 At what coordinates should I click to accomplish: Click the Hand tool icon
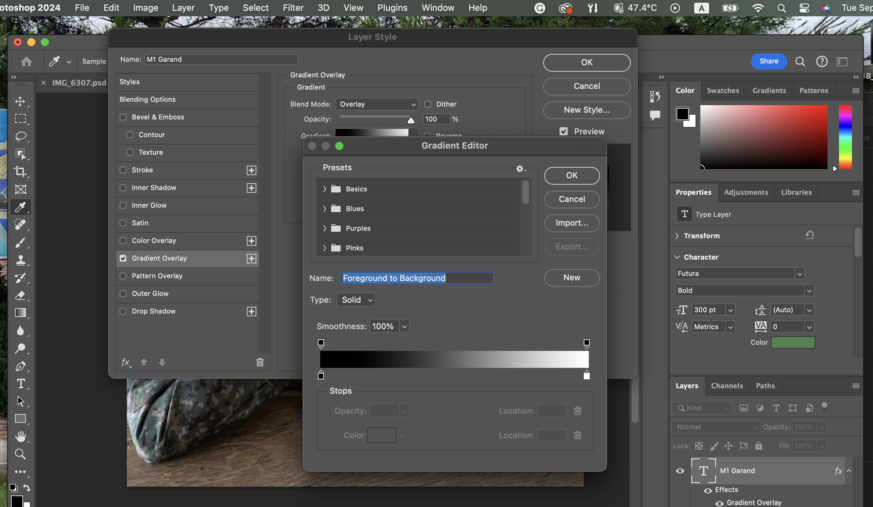point(20,436)
